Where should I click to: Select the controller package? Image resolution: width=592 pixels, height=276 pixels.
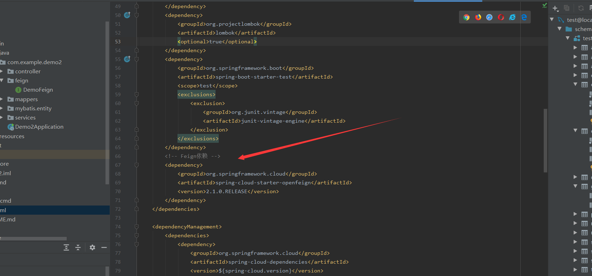pyautogui.click(x=28, y=72)
